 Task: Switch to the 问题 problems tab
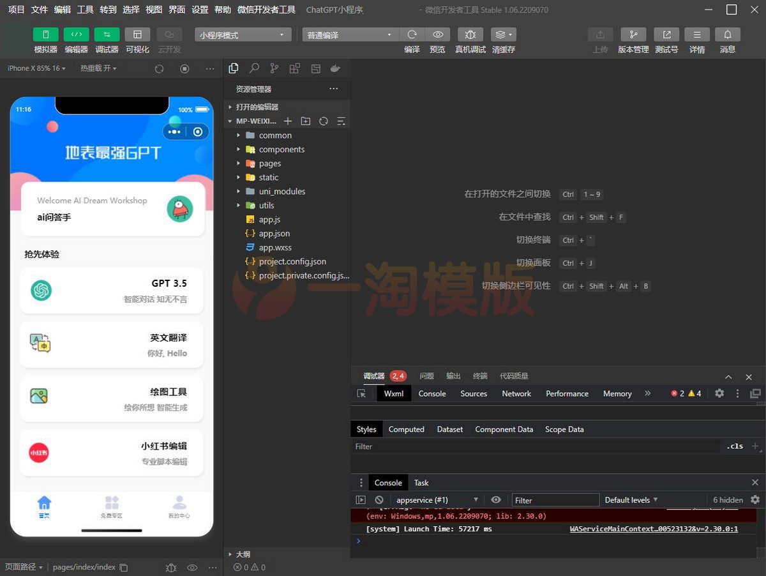click(427, 376)
